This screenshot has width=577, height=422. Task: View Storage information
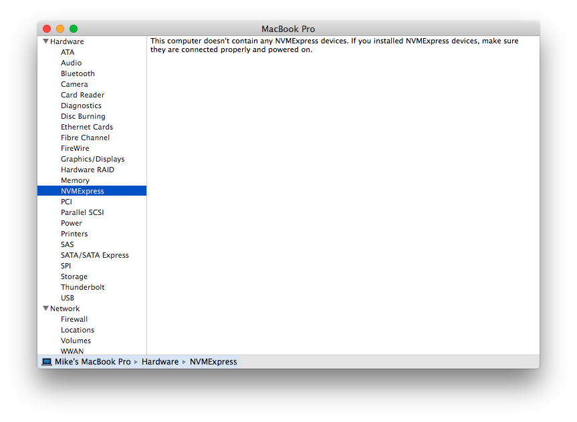74,276
